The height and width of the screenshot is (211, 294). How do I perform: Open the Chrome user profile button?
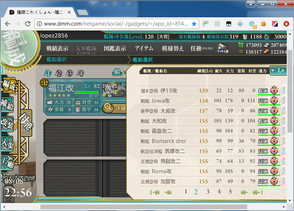pos(251,4)
